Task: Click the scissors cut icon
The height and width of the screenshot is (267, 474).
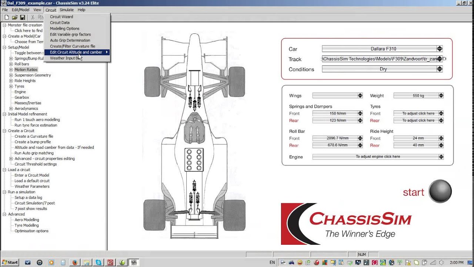Action: click(x=33, y=17)
